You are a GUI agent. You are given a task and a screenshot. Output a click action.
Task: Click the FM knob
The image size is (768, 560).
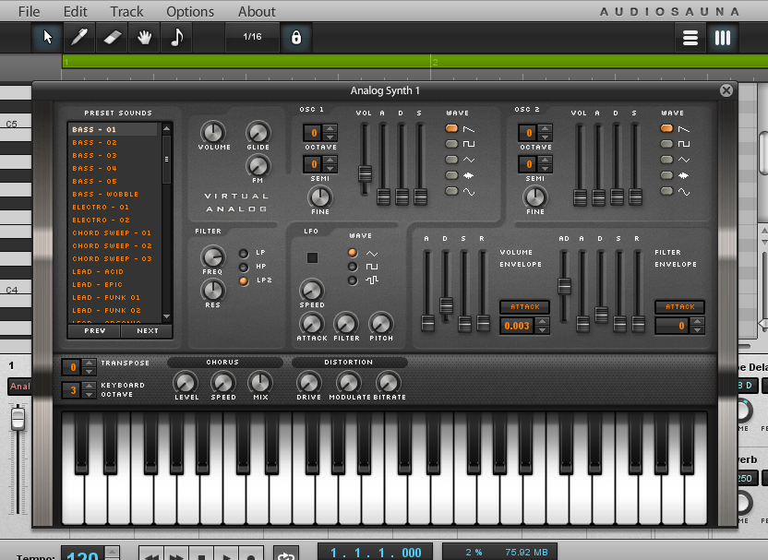point(258,166)
